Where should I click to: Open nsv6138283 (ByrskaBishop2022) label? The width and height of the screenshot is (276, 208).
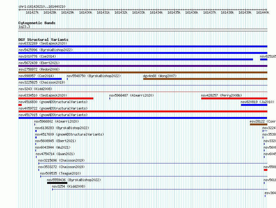(x=62, y=128)
